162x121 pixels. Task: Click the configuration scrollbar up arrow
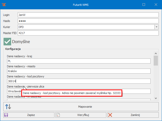point(156,53)
